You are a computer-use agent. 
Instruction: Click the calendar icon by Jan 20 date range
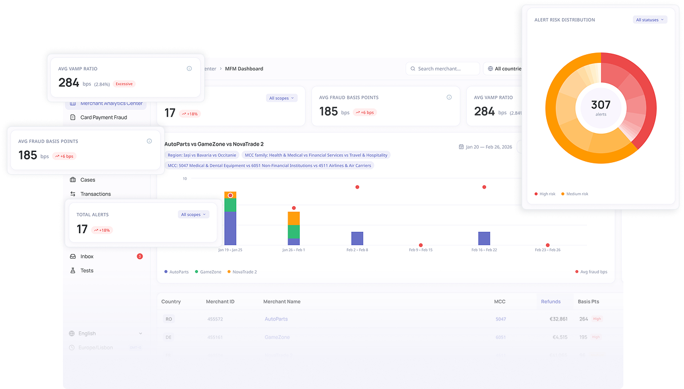(x=461, y=147)
